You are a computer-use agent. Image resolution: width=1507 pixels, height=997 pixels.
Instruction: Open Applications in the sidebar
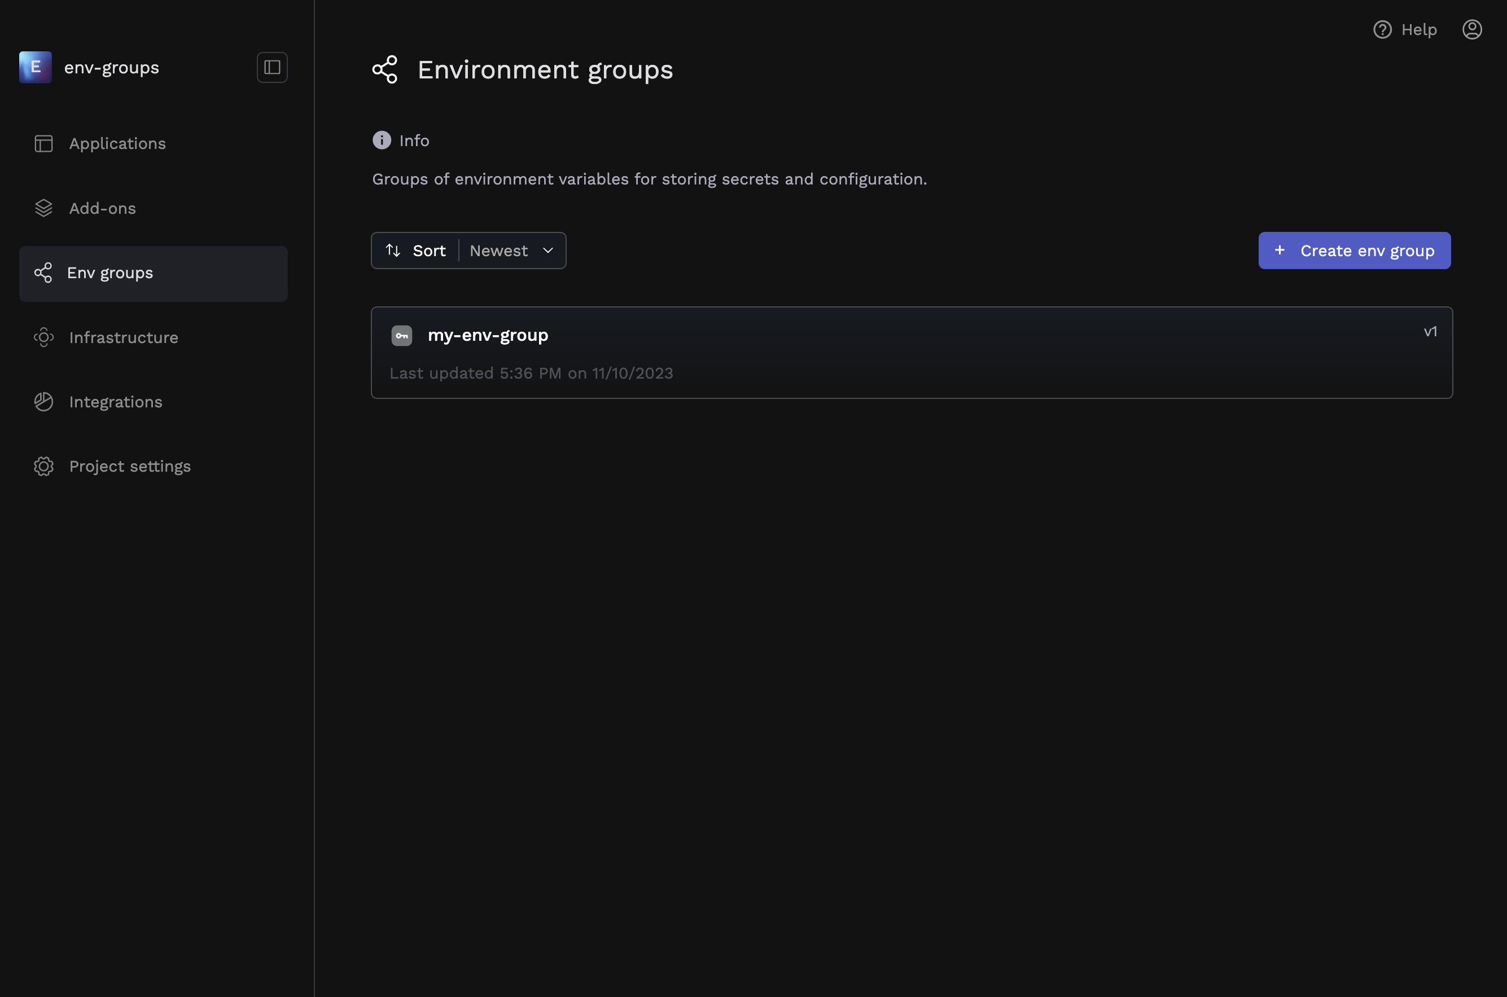click(117, 144)
